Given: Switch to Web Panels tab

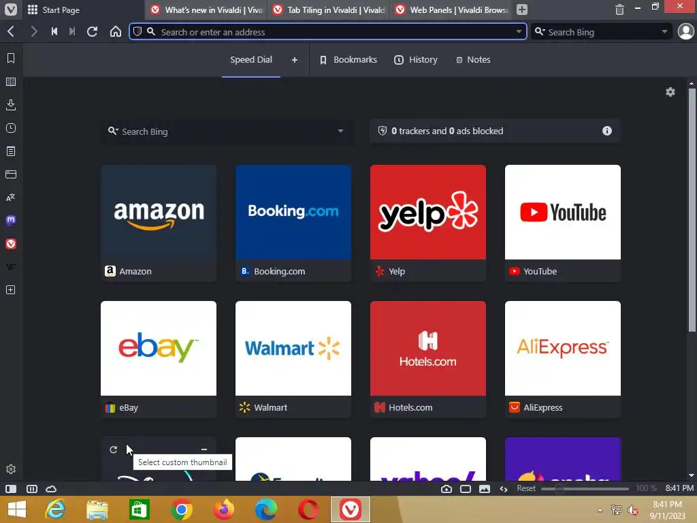Looking at the screenshot, I should tap(452, 10).
